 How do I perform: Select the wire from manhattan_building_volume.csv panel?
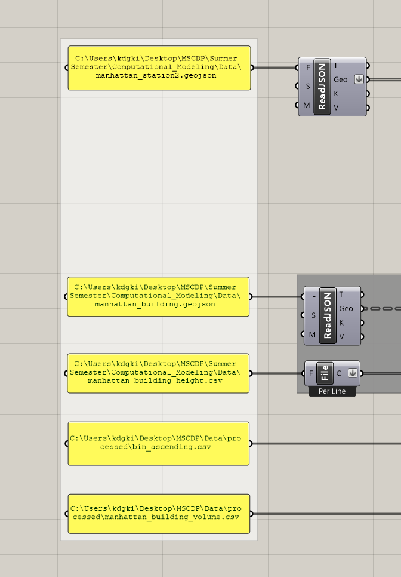click(x=326, y=514)
